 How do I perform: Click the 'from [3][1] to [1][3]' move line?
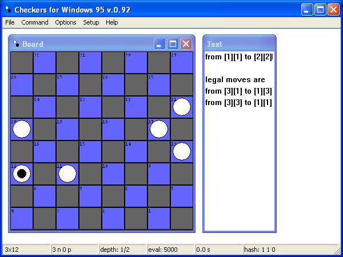tap(238, 91)
